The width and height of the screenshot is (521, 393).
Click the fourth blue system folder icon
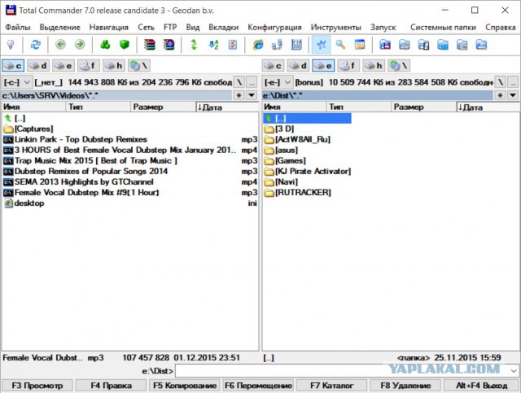(443, 45)
